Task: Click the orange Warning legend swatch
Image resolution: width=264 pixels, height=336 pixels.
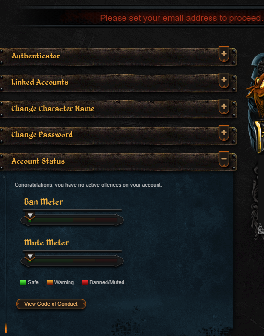Action: coord(50,282)
